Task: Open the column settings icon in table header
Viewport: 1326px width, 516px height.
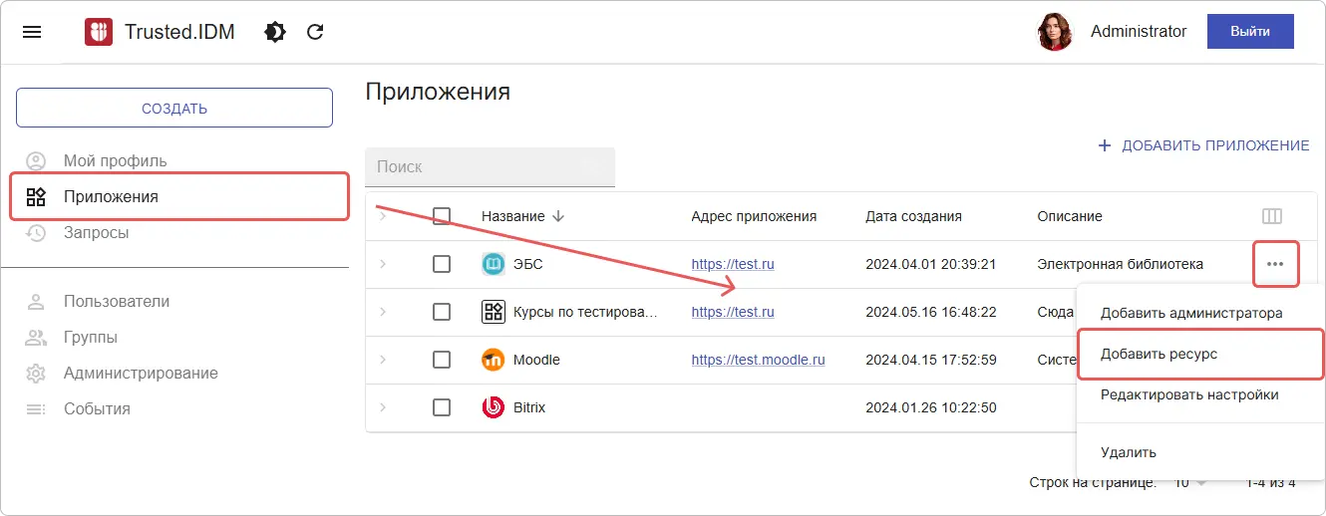Action: 1271,216
